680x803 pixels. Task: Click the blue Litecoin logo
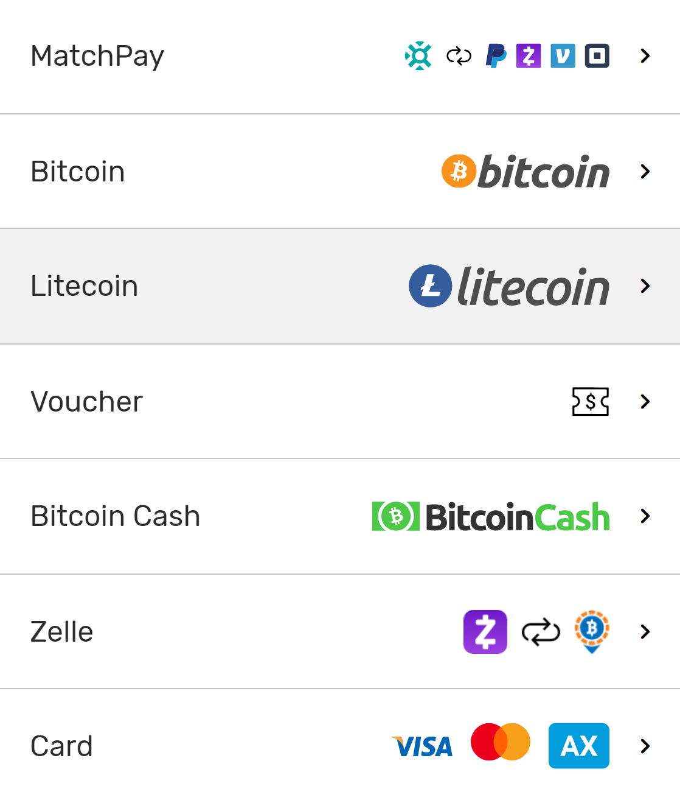pos(431,286)
